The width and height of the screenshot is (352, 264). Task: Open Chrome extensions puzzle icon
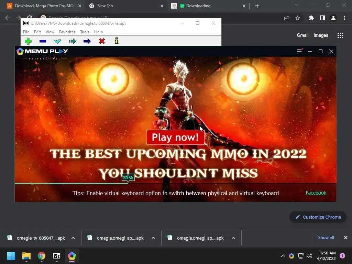pyautogui.click(x=311, y=18)
